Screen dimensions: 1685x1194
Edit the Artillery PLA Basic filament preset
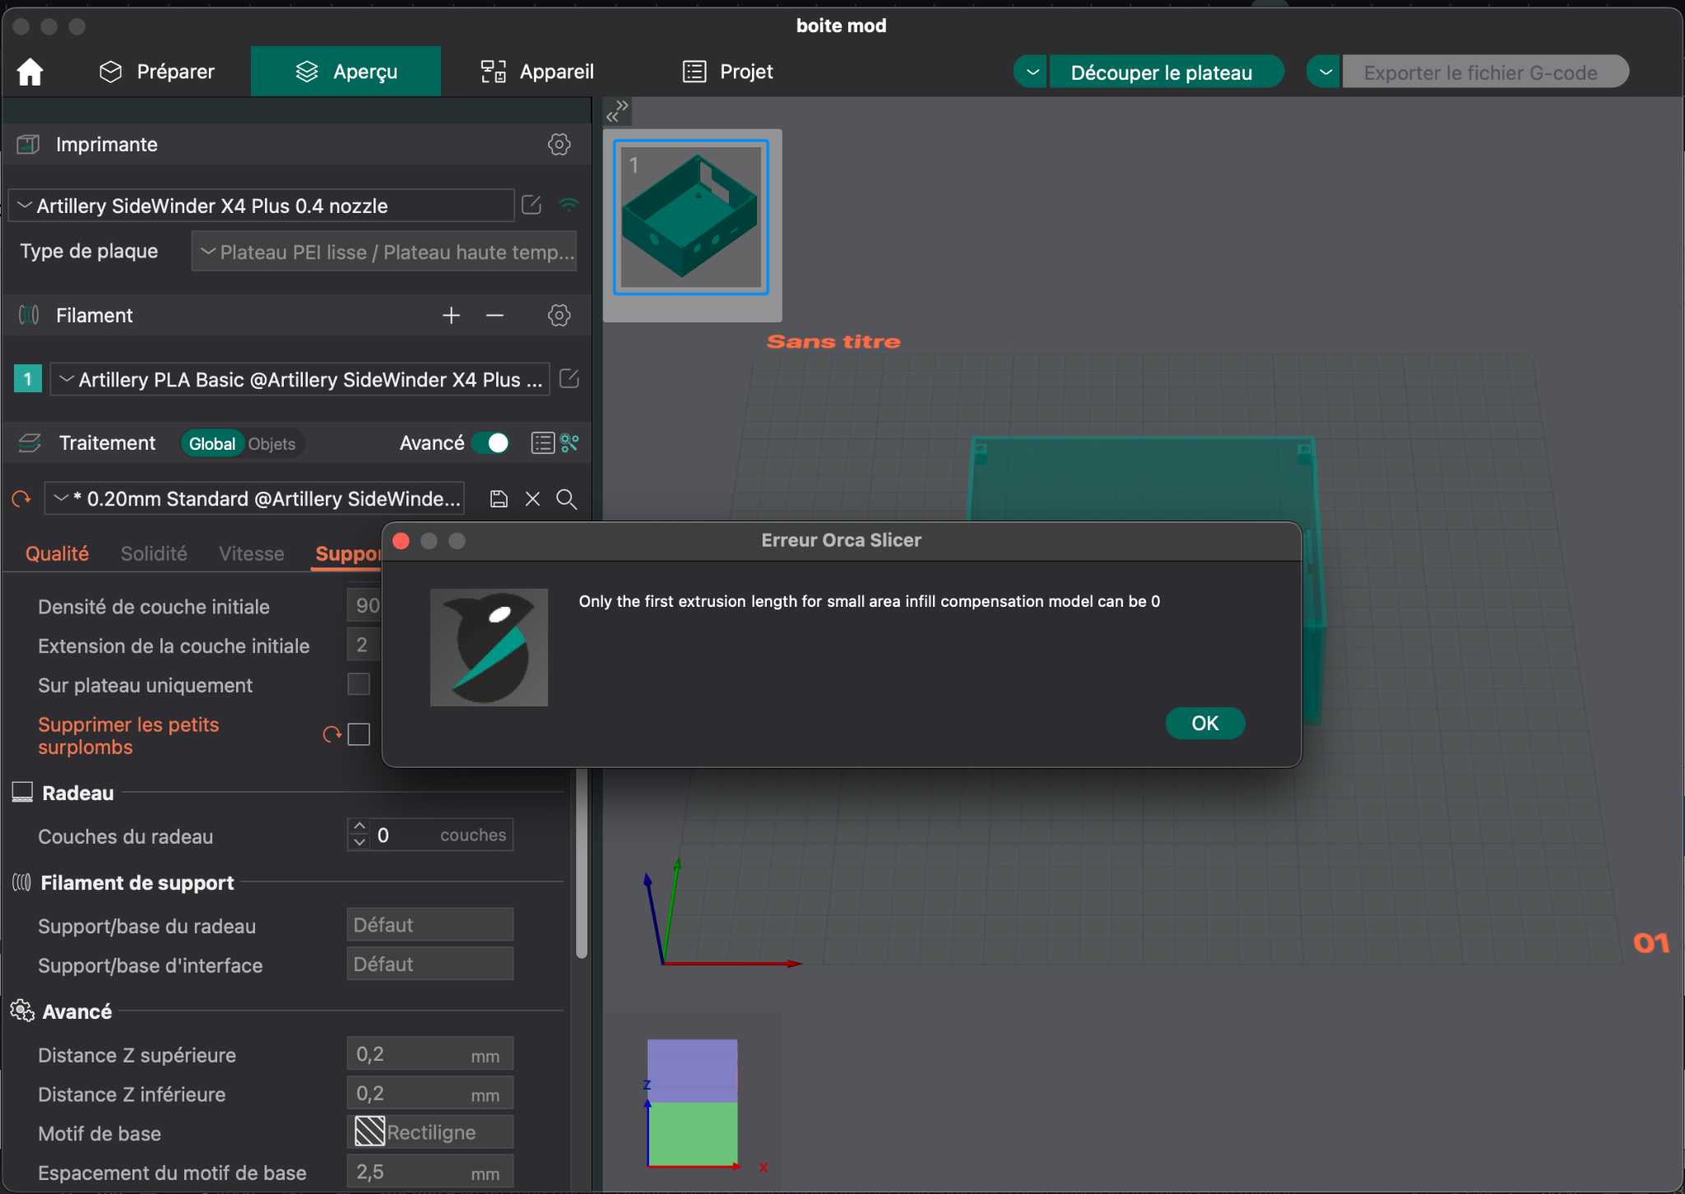[x=569, y=379]
